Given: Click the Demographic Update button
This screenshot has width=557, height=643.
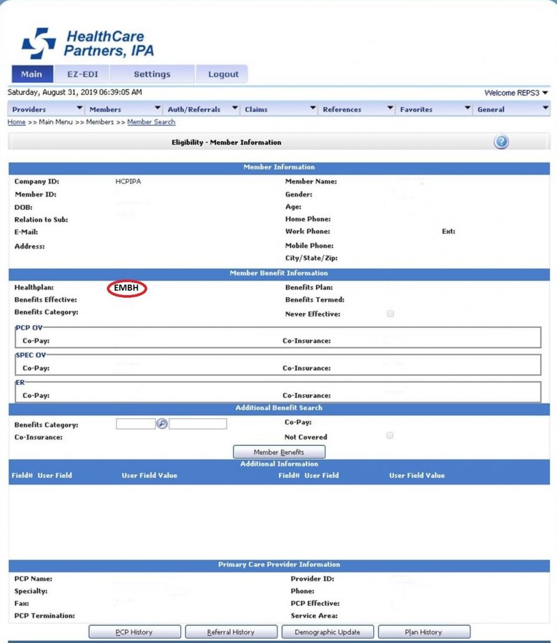Looking at the screenshot, I should [327, 632].
